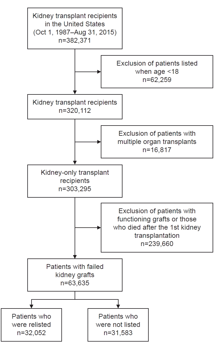Select the multiple organ transplants exclusion box
This screenshot has height=343, width=214.
(157, 141)
